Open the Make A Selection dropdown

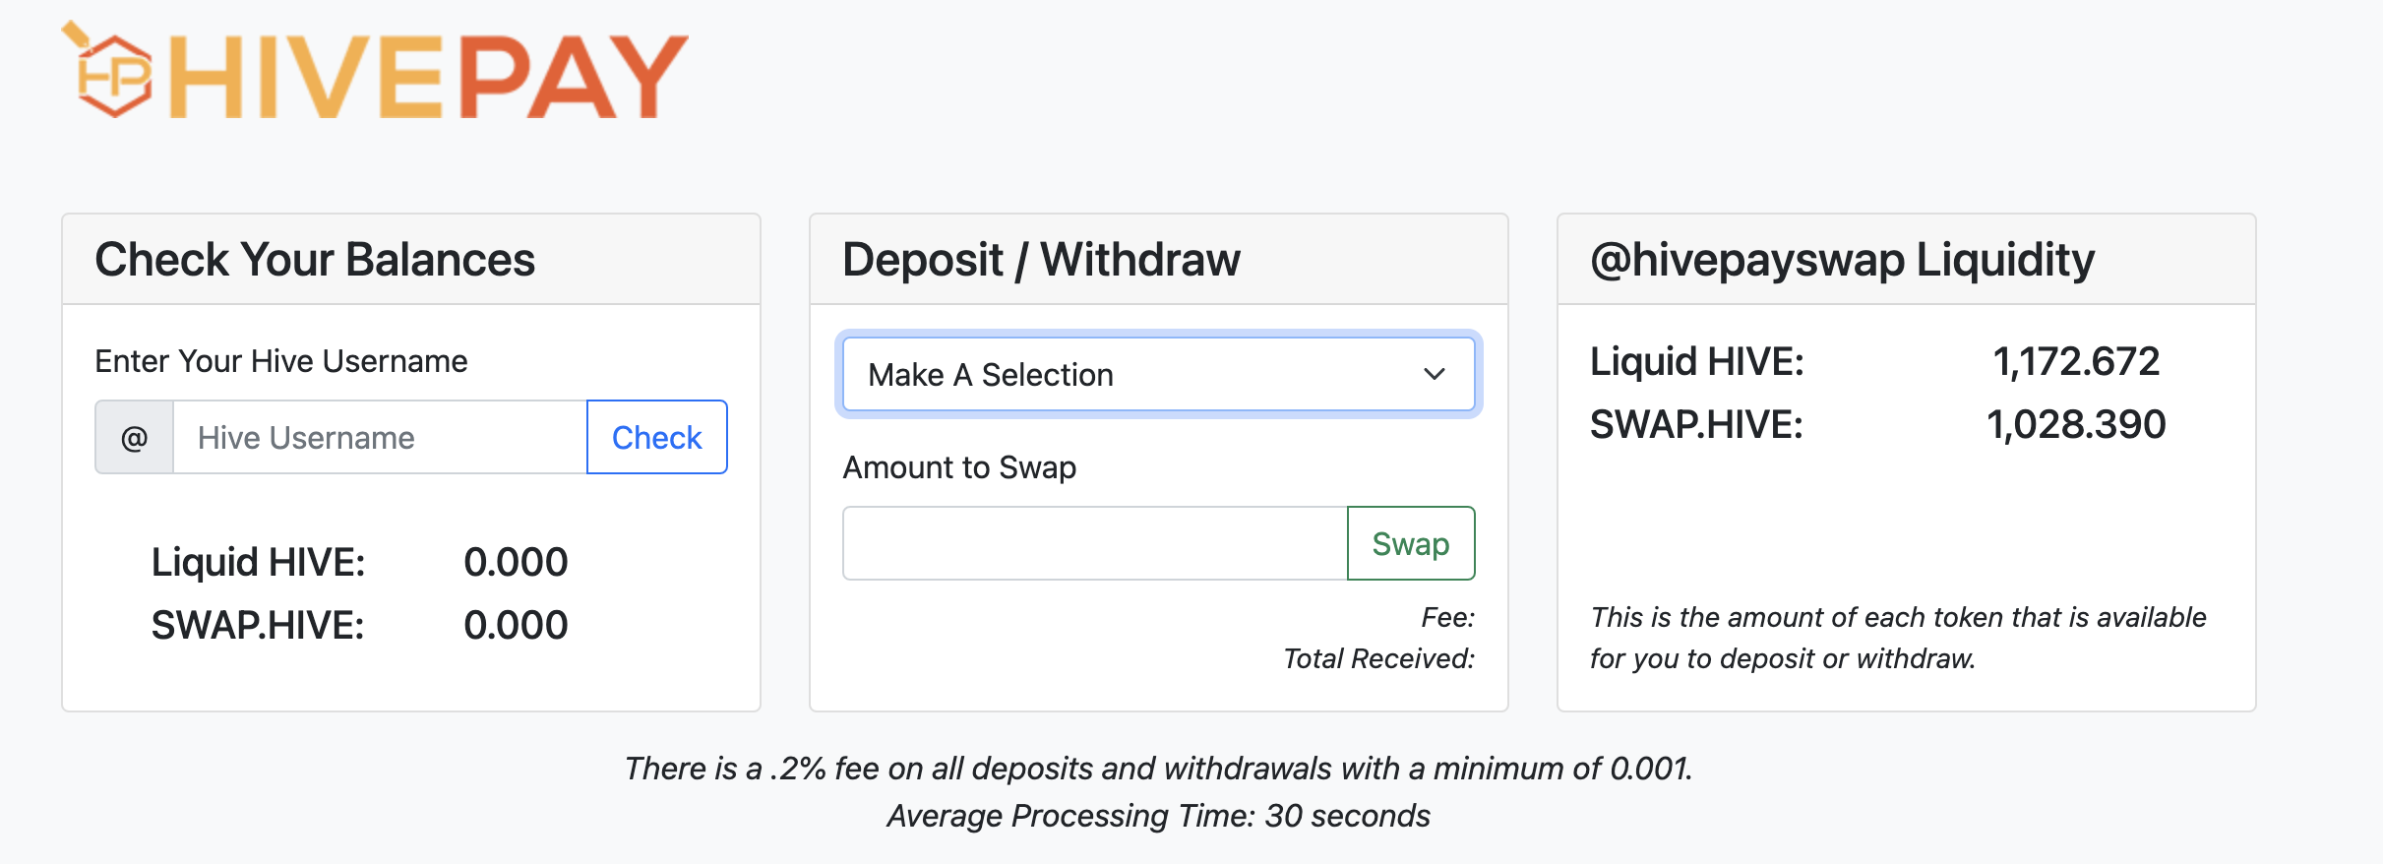click(1159, 374)
